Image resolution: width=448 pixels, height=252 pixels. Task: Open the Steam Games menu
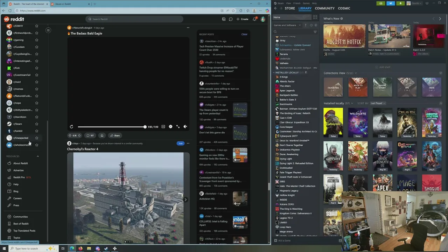[x=306, y=3]
